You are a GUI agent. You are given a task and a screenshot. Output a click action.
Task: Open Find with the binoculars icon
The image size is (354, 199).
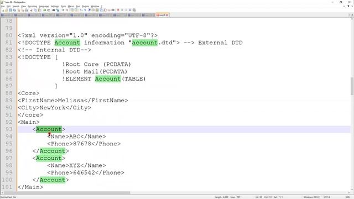[x=54, y=10]
